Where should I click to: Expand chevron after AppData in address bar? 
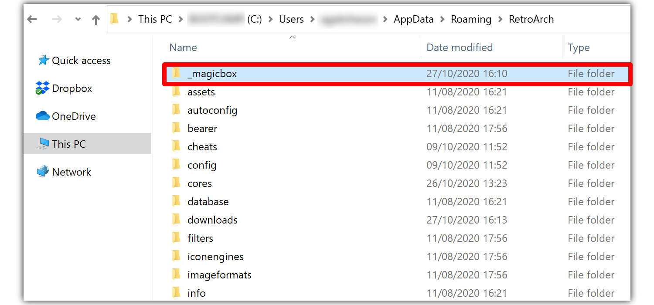click(443, 20)
